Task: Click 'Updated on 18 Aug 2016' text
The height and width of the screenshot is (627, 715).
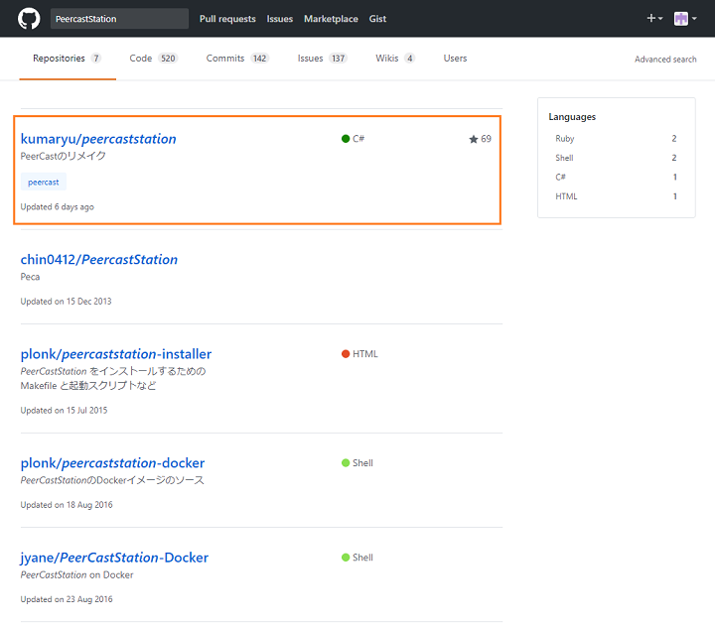Action: tap(67, 505)
